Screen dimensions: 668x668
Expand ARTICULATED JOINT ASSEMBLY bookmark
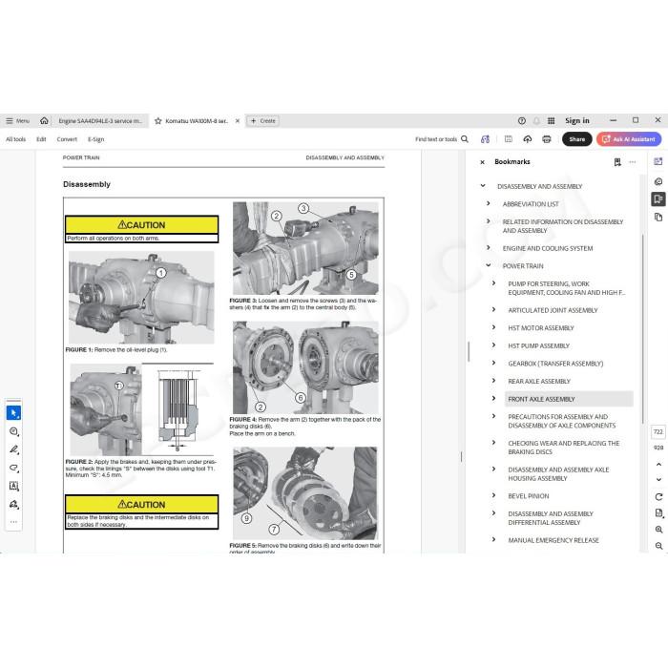click(x=493, y=310)
